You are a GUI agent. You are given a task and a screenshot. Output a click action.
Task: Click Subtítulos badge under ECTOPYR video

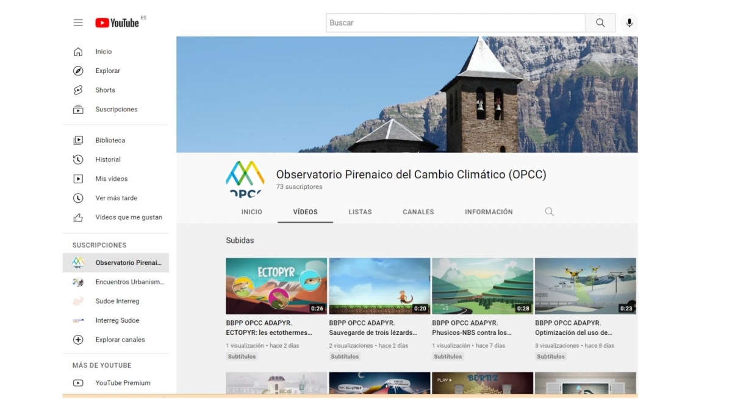242,357
